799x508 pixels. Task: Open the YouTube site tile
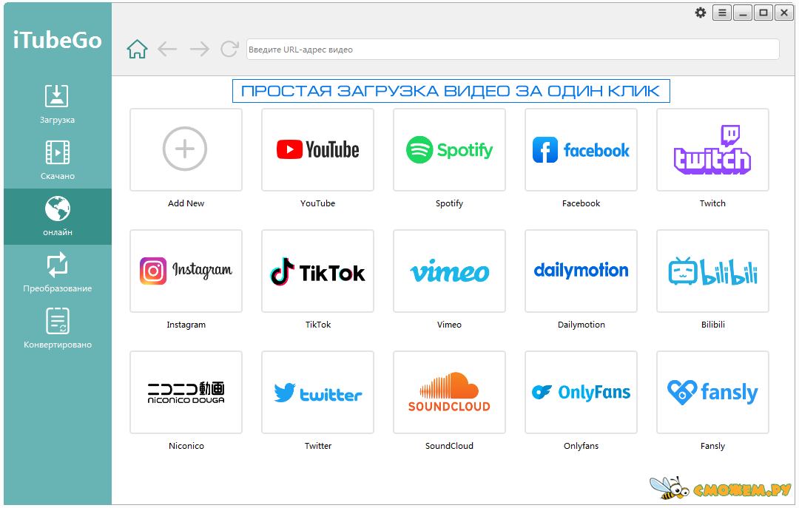pyautogui.click(x=317, y=150)
